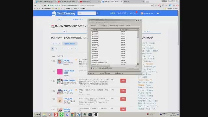Click into the TwitCasting search field

[x=87, y=13]
